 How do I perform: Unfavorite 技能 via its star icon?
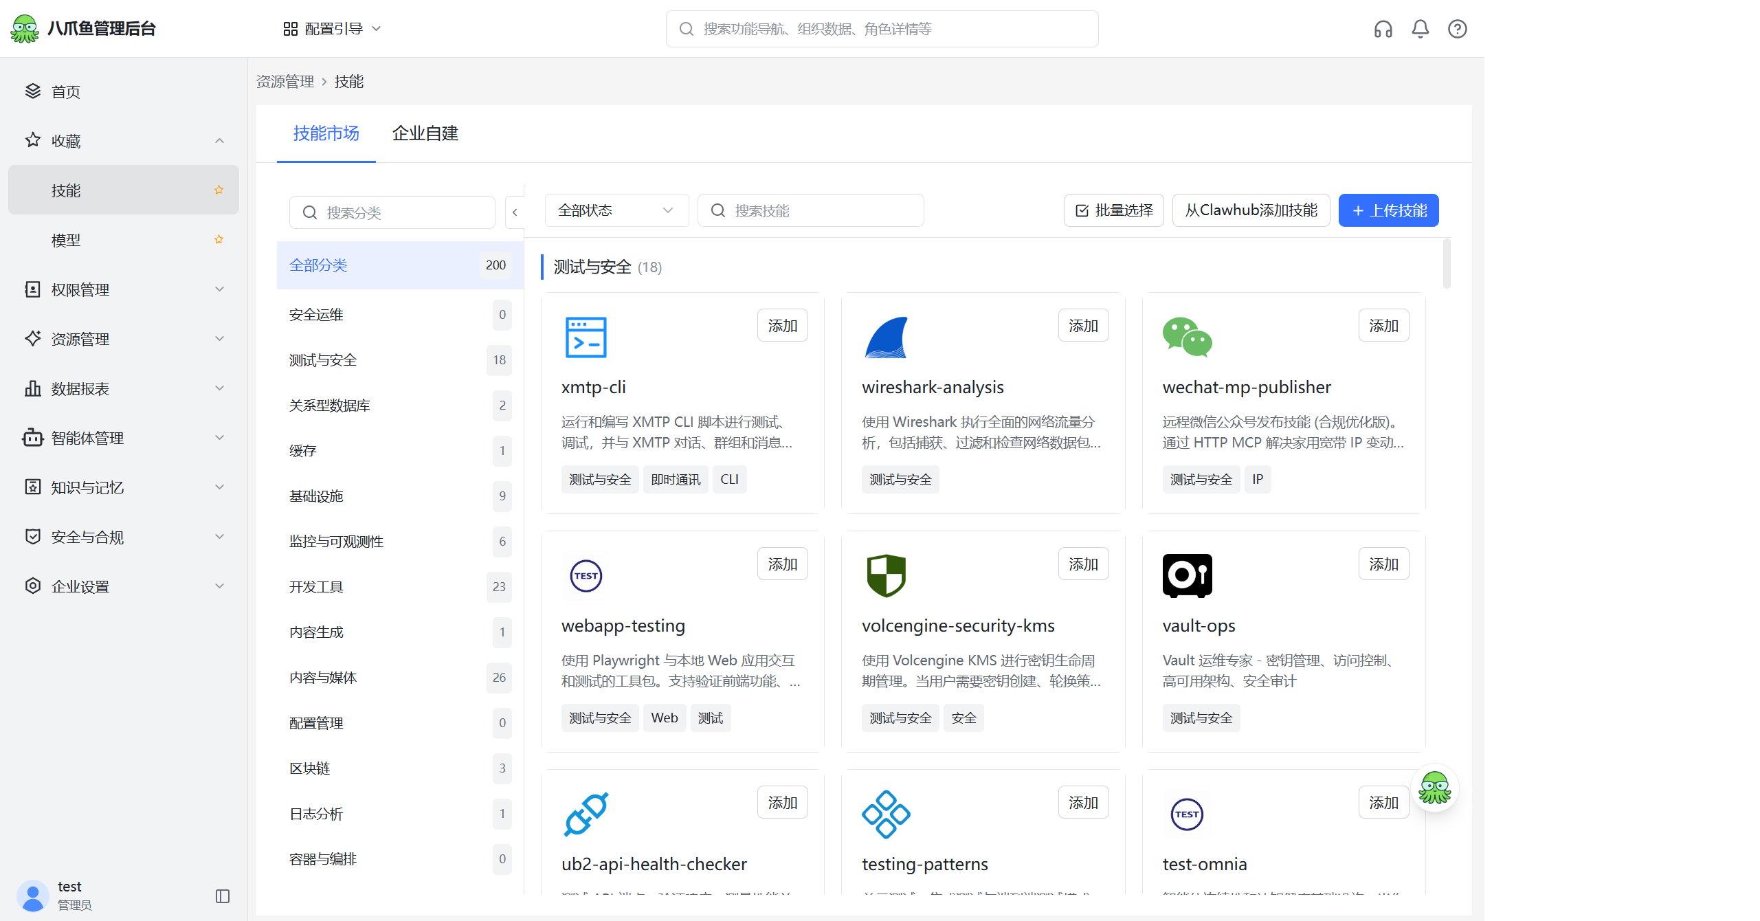[x=219, y=190]
